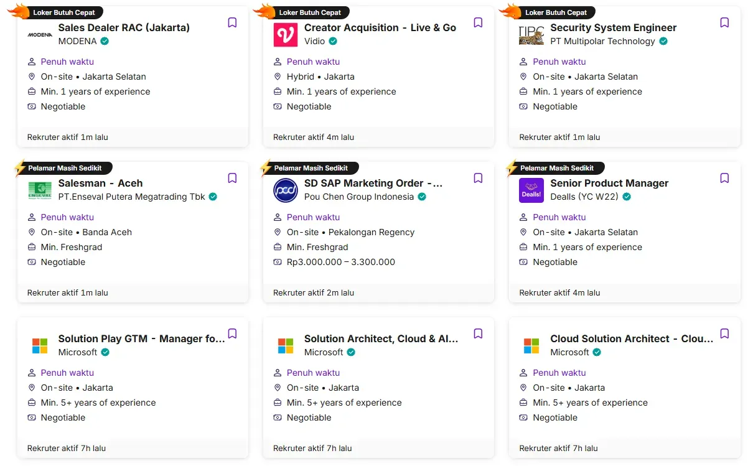Bookmark the Cloud Solution Architect job

(x=724, y=334)
